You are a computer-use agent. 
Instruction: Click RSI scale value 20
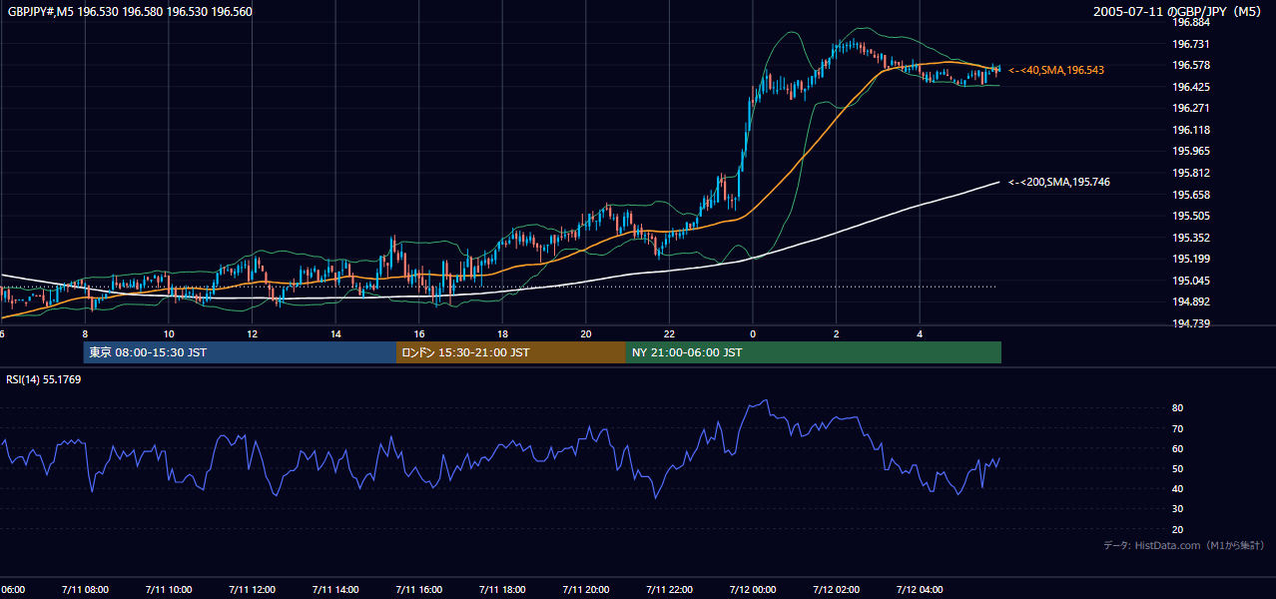tap(1178, 529)
